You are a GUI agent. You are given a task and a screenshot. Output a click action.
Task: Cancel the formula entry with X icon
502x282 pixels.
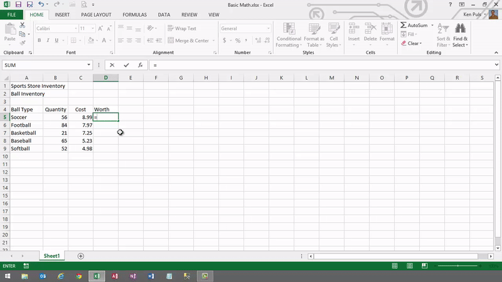[112, 65]
